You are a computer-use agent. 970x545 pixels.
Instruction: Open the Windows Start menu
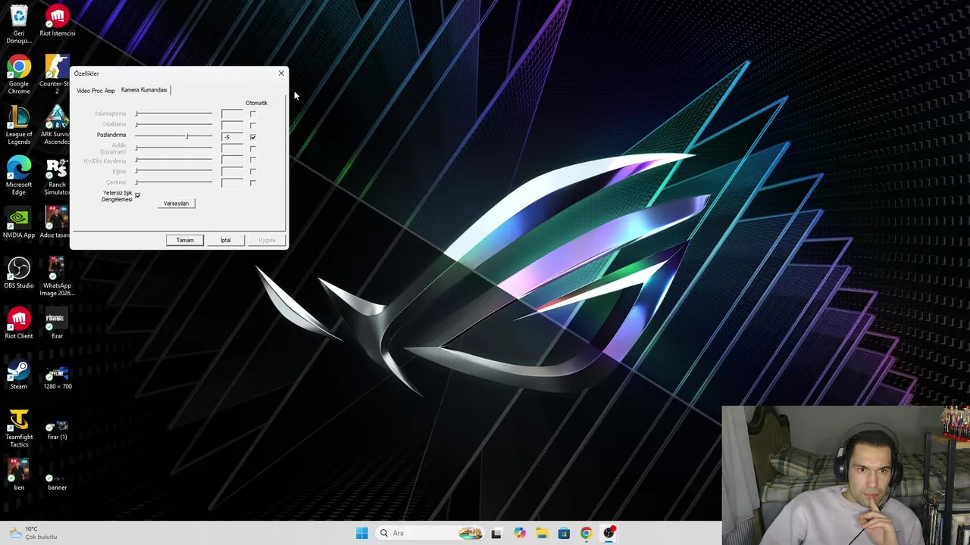point(361,533)
